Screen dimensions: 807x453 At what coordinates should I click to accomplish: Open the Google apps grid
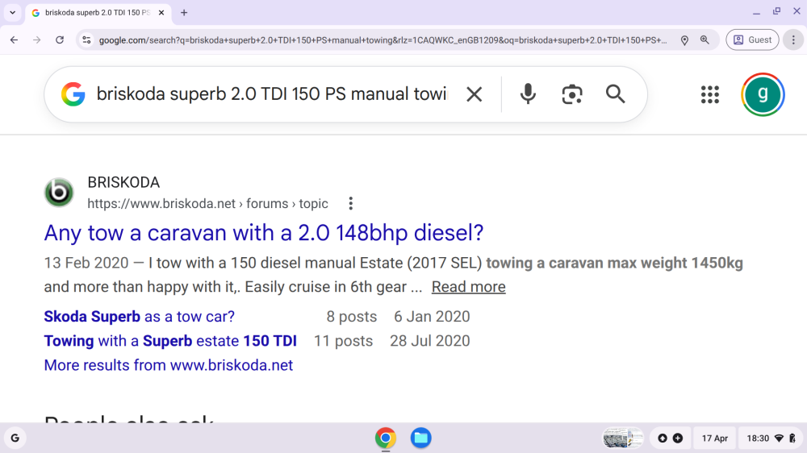[x=709, y=94]
